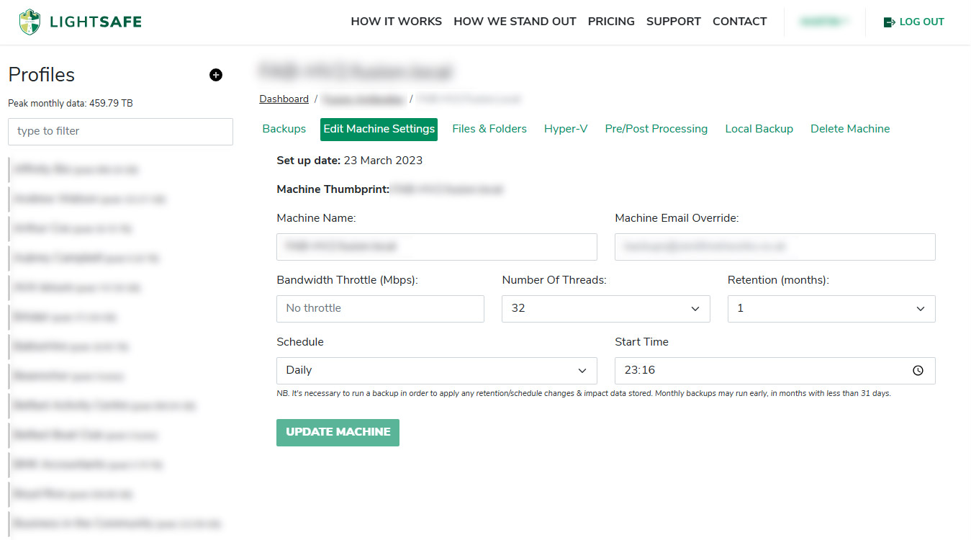Open the Retention months dropdown
The image size is (971, 540).
831,309
